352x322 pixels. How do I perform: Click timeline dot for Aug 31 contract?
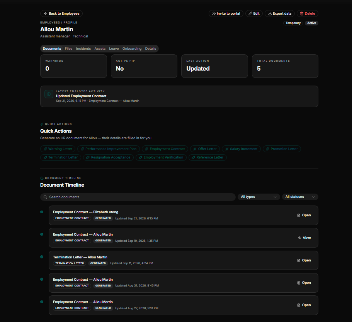pyautogui.click(x=42, y=279)
